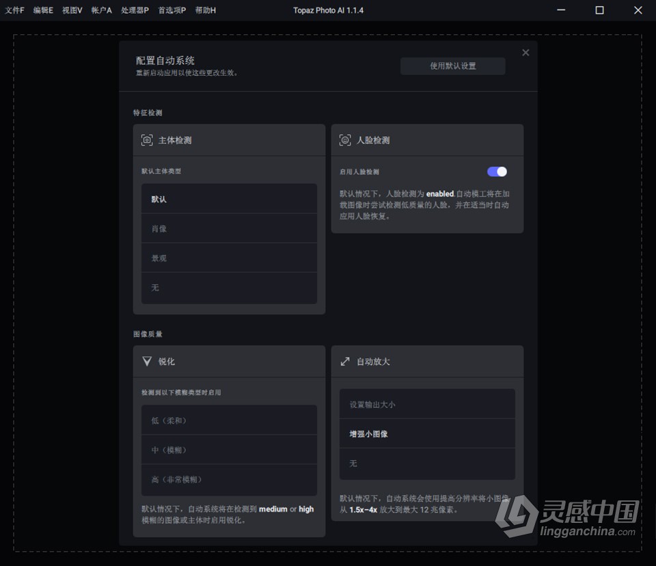Close the Topaz Photo AI window

[x=638, y=10]
